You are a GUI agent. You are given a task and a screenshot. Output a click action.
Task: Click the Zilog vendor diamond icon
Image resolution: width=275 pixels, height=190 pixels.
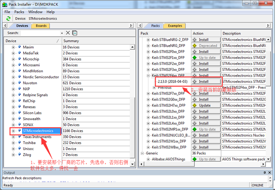(20, 154)
